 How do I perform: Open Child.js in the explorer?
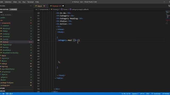5,31
